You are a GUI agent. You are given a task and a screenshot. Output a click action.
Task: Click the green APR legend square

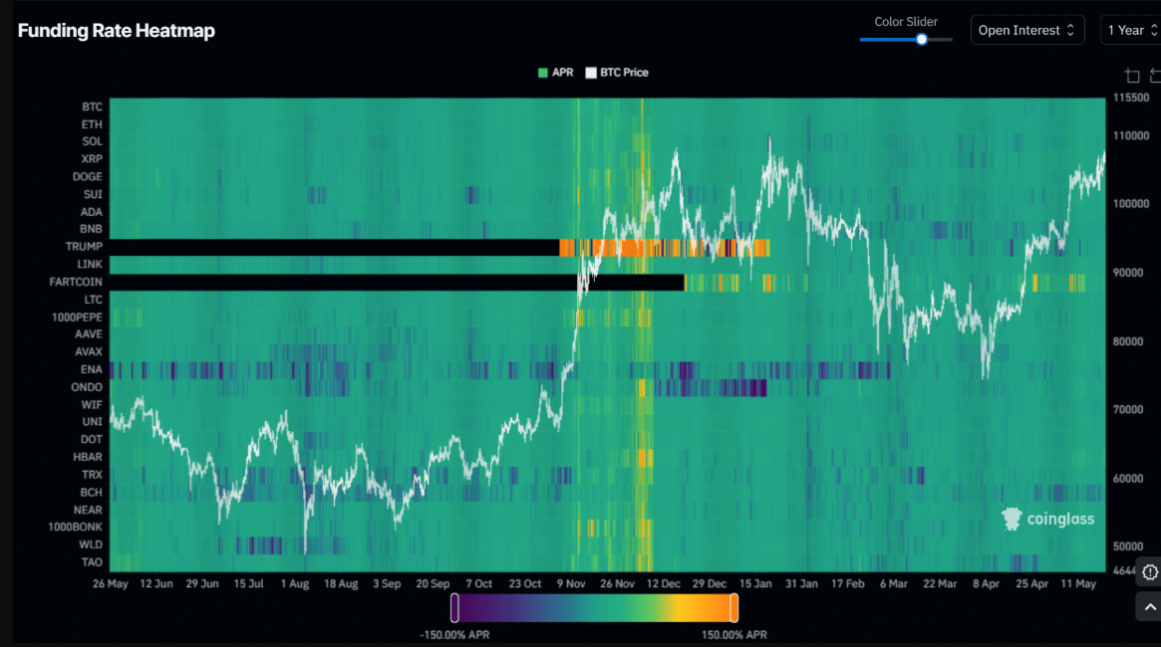click(543, 73)
